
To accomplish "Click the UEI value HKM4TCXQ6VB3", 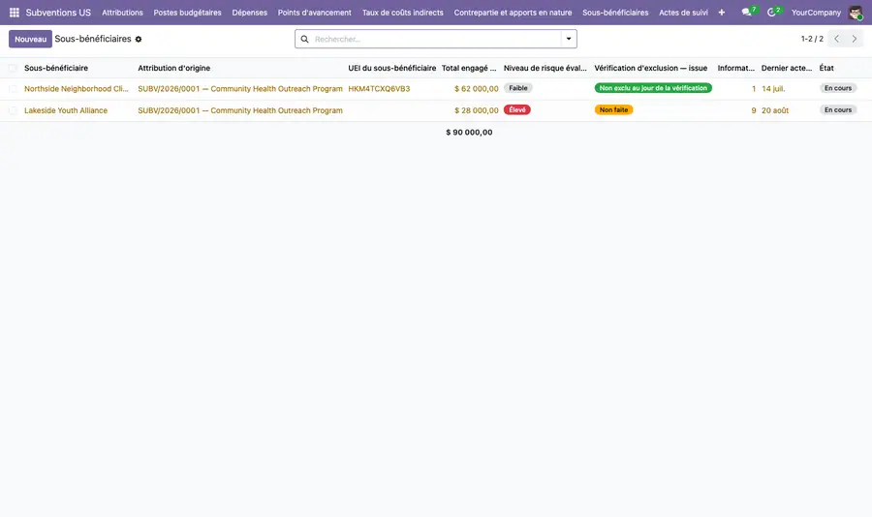I will click(379, 88).
